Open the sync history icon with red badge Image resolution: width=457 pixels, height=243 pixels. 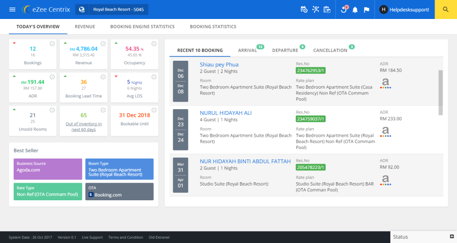(344, 9)
